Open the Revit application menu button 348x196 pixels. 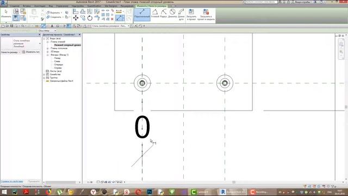coord(4,3)
